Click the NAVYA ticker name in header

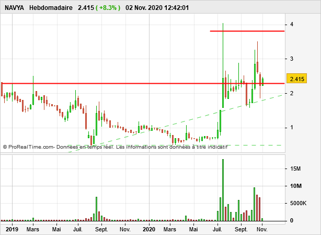(14, 8)
